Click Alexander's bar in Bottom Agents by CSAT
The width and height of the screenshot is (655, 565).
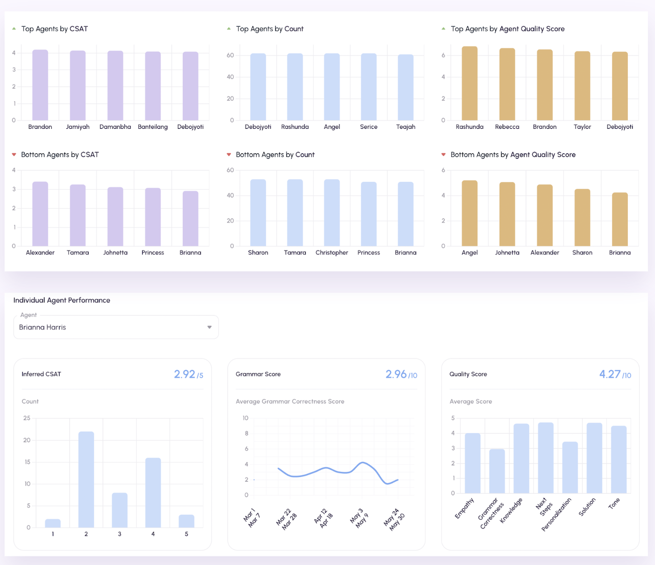(40, 214)
